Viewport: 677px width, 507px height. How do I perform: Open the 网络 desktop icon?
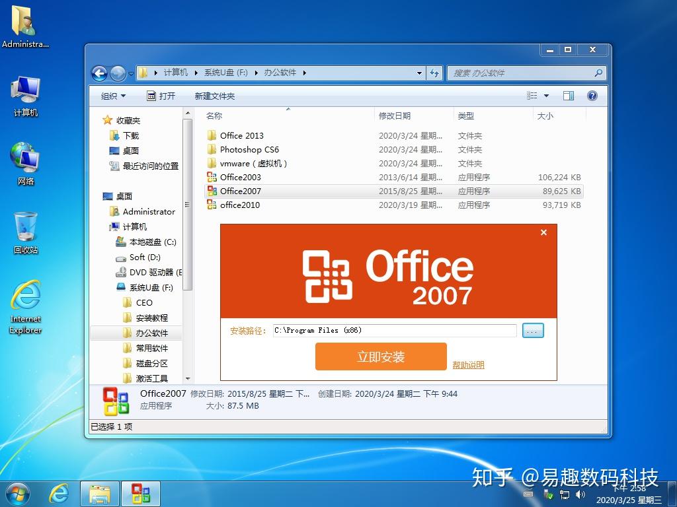point(26,164)
